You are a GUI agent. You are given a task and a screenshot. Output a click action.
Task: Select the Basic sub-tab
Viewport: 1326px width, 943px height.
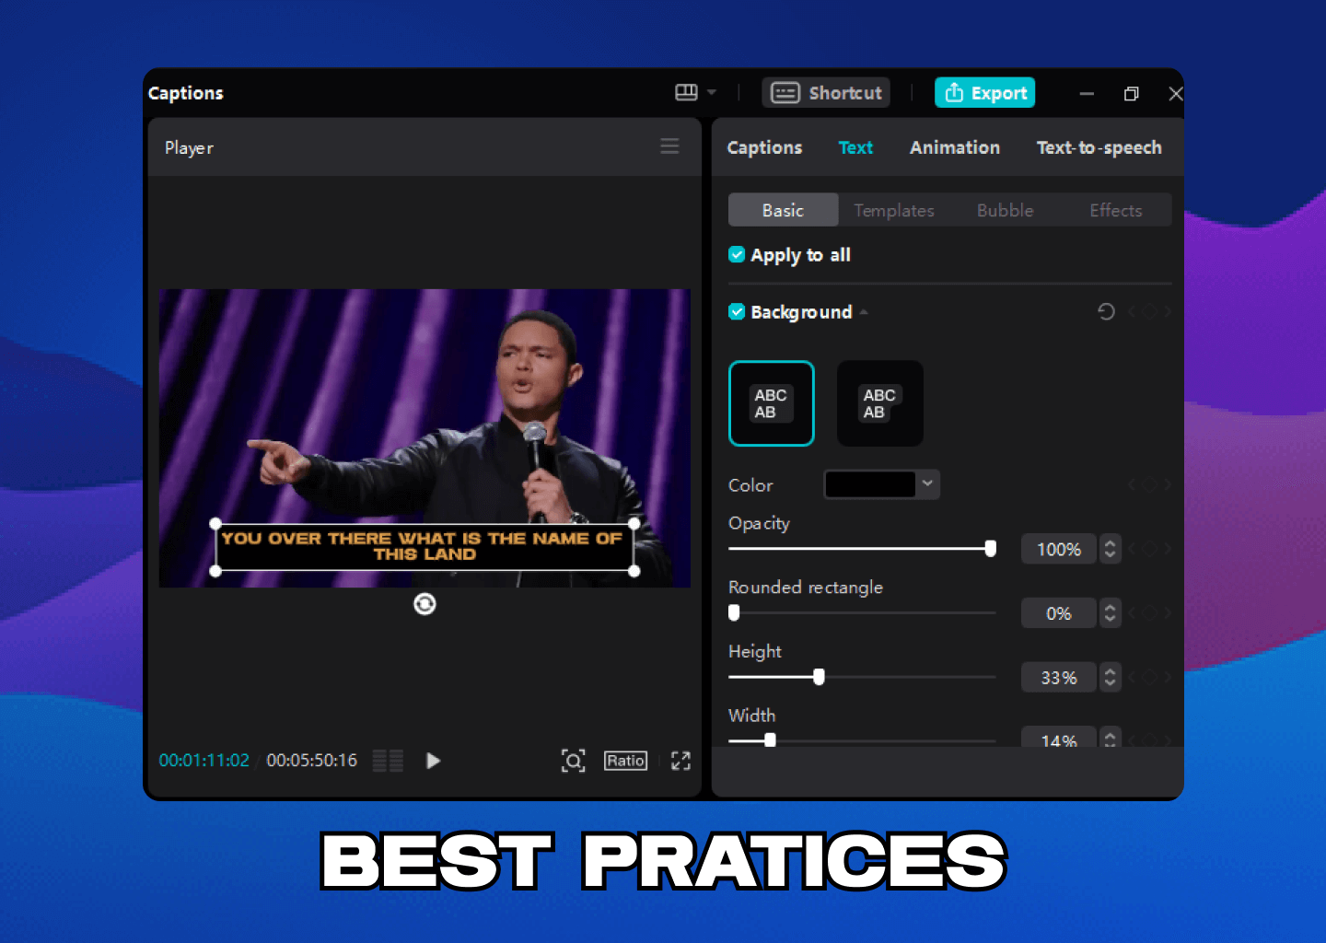783,210
